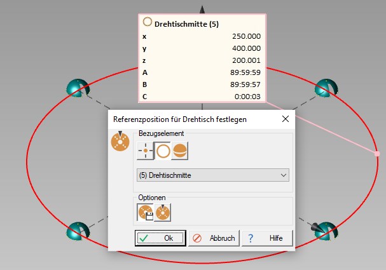Image resolution: width=386 pixels, height=270 pixels.
Task: Click the C angle value 0:00:03
Action: coord(247,97)
